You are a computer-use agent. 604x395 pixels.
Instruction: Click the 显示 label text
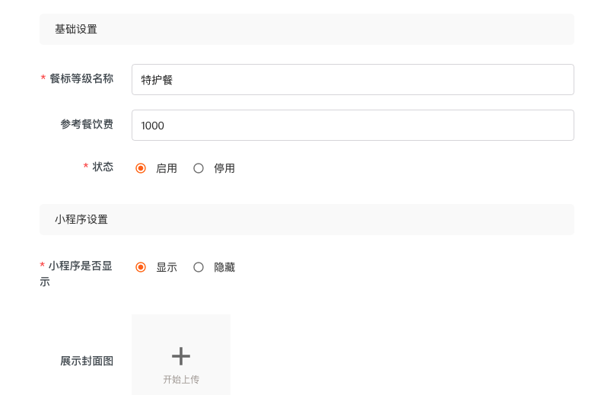point(167,267)
